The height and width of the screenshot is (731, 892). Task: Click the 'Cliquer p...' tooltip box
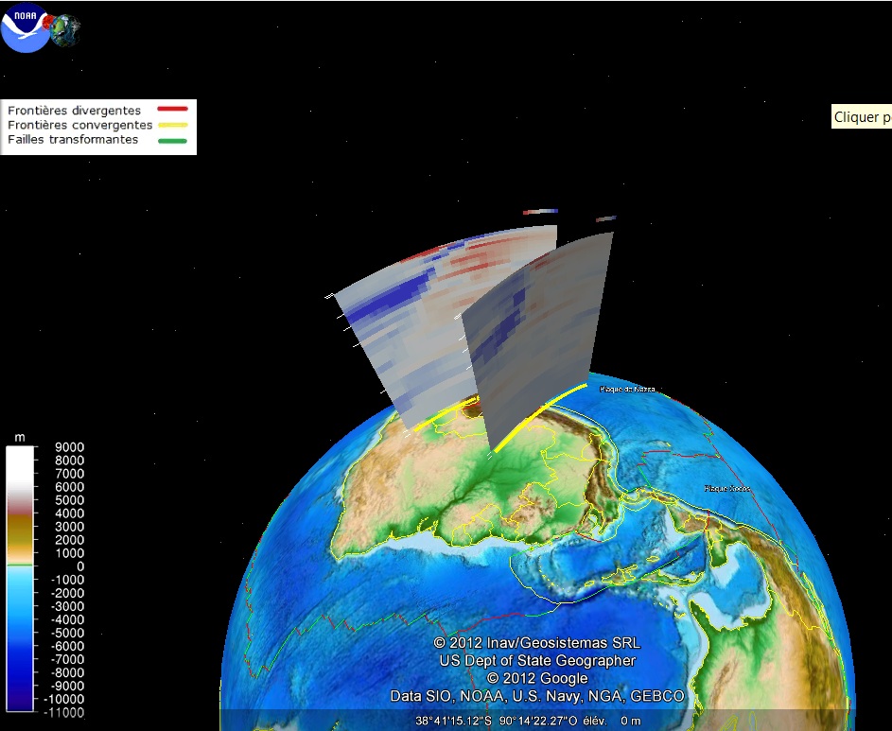pyautogui.click(x=861, y=117)
